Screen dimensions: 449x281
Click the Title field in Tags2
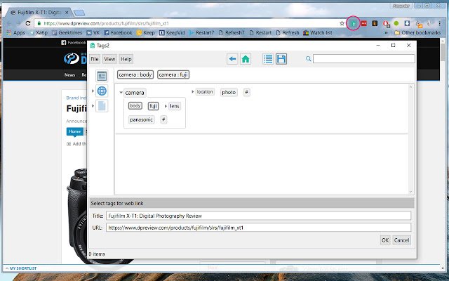pyautogui.click(x=258, y=216)
